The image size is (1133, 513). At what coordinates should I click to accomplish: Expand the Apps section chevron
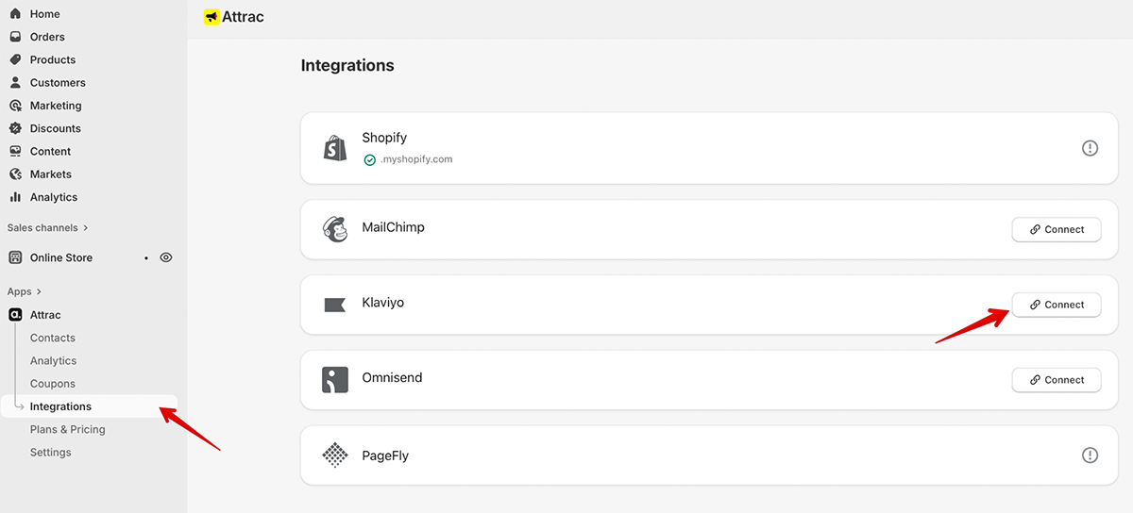(39, 291)
